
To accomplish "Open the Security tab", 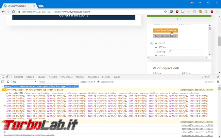I will 106,77.
